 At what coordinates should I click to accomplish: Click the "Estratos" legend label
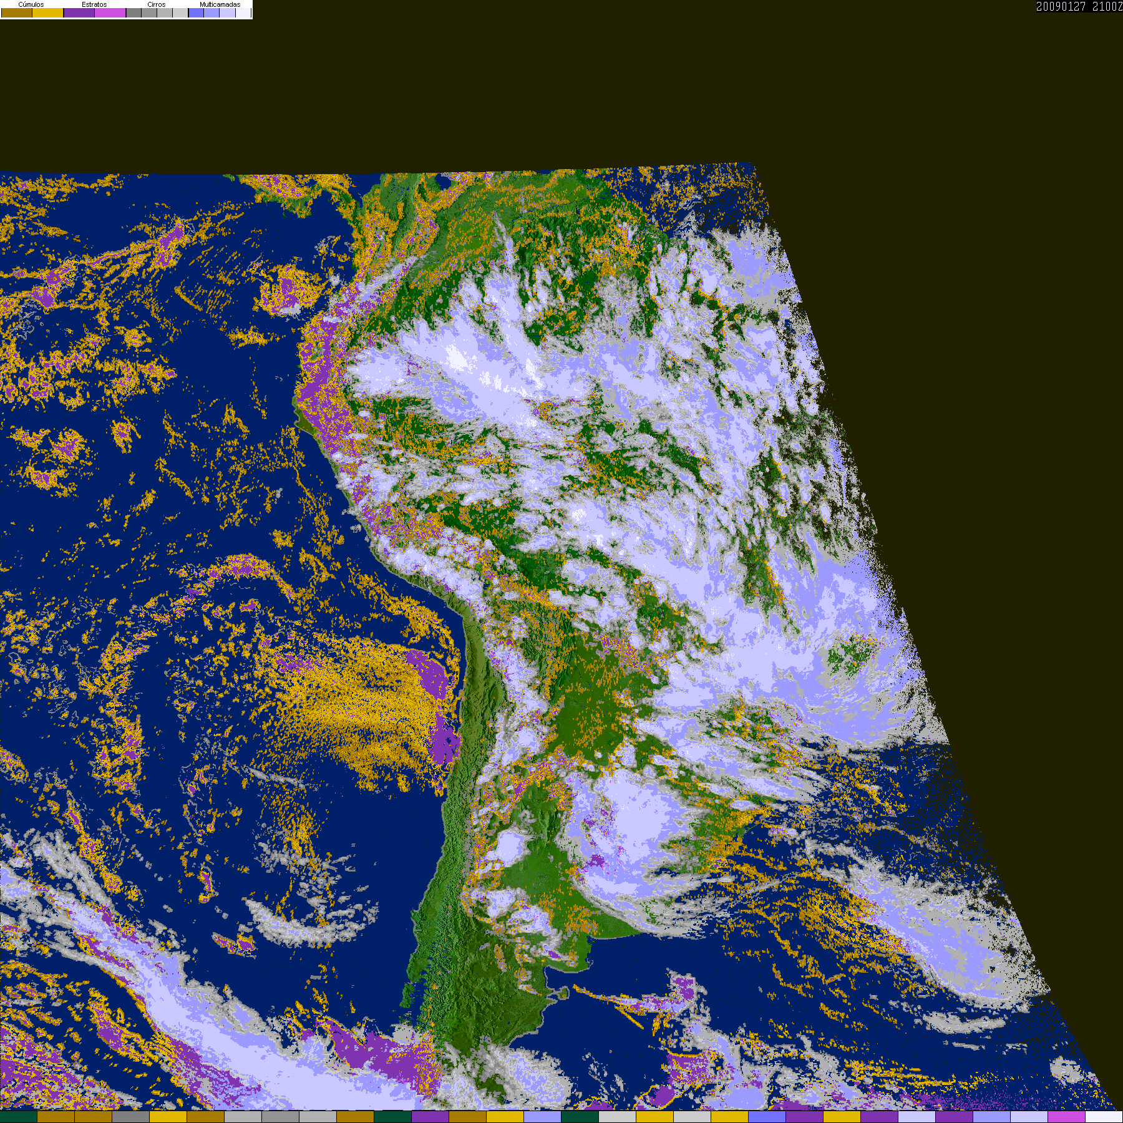tap(94, 4)
